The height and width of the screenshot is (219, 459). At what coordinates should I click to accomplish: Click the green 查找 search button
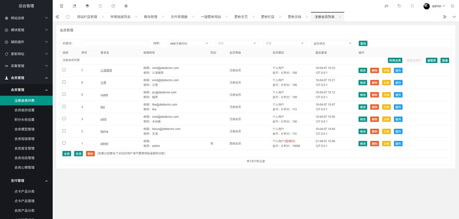click(363, 43)
